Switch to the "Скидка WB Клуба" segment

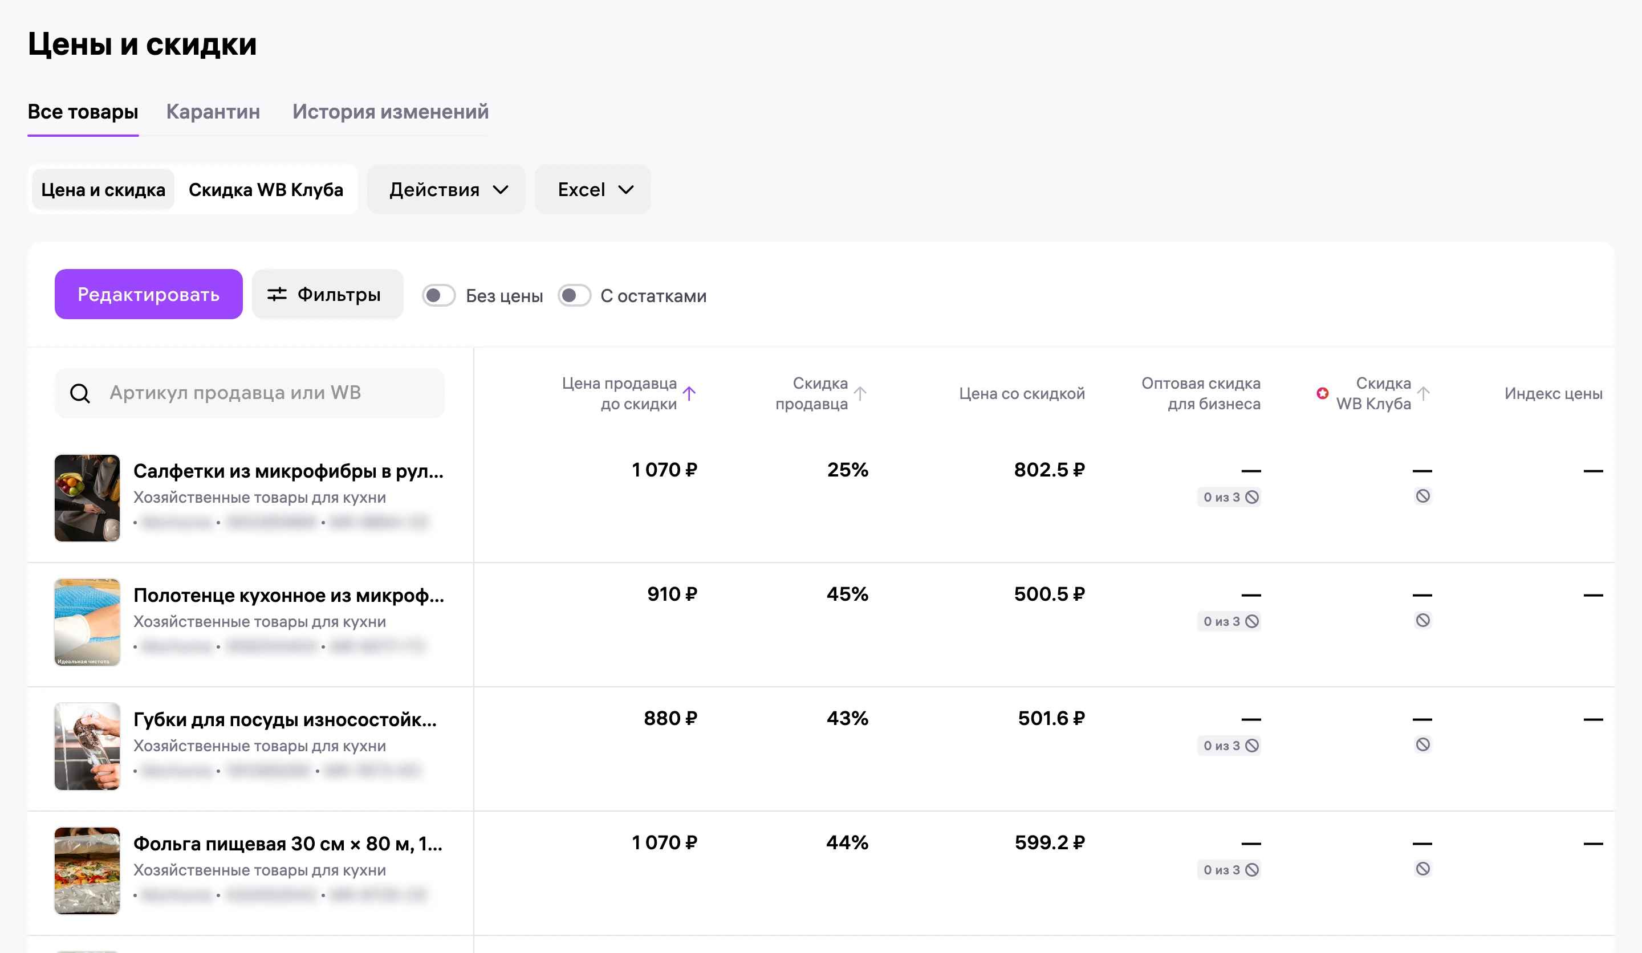(266, 190)
